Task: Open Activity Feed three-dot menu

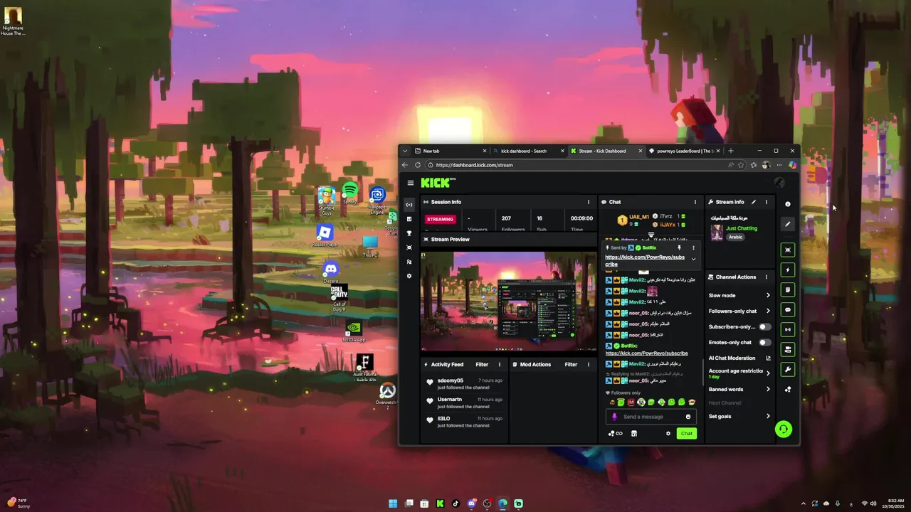Action: click(x=499, y=364)
